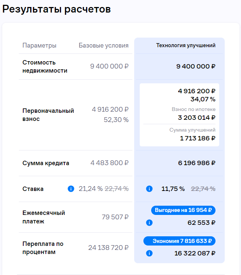Click the "Переплата по процентам" row label
The height and width of the screenshot is (275, 241).
pyautogui.click(x=43, y=248)
